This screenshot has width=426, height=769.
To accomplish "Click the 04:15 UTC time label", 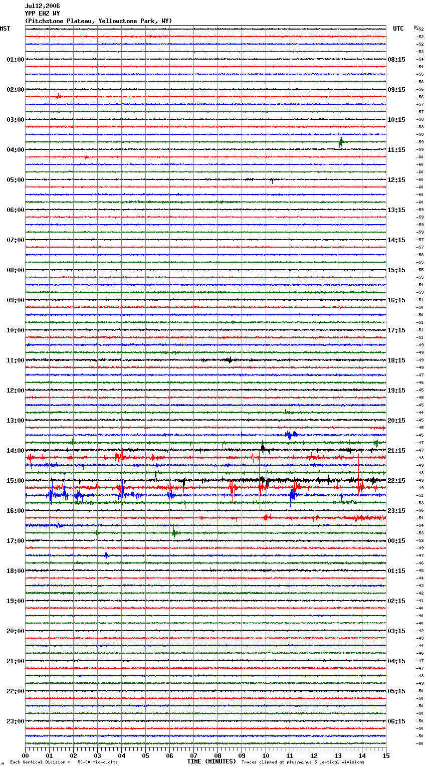I will tap(396, 661).
